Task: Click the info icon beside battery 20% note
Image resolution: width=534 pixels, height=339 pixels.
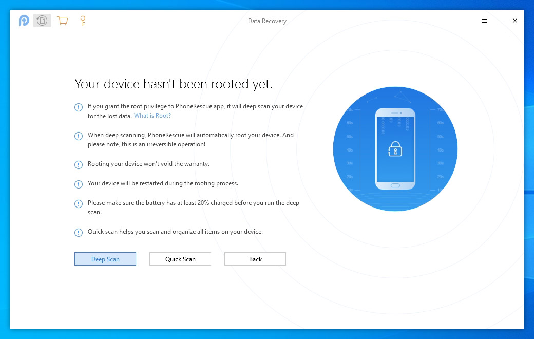Action: (x=79, y=204)
